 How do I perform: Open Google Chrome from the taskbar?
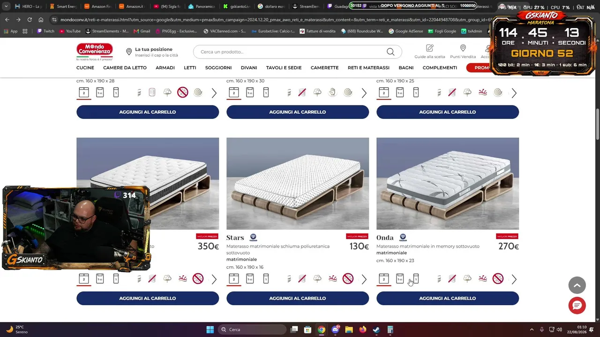[x=321, y=330]
